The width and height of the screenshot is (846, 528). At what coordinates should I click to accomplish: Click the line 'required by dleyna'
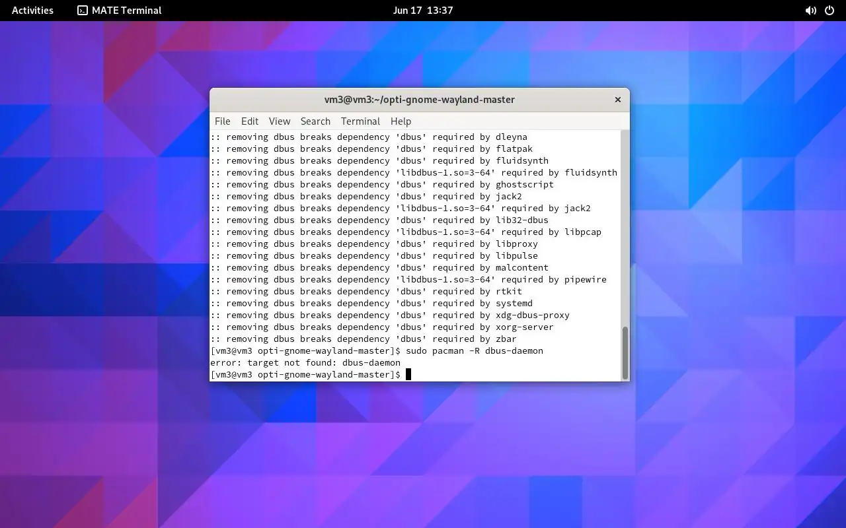[369, 137]
